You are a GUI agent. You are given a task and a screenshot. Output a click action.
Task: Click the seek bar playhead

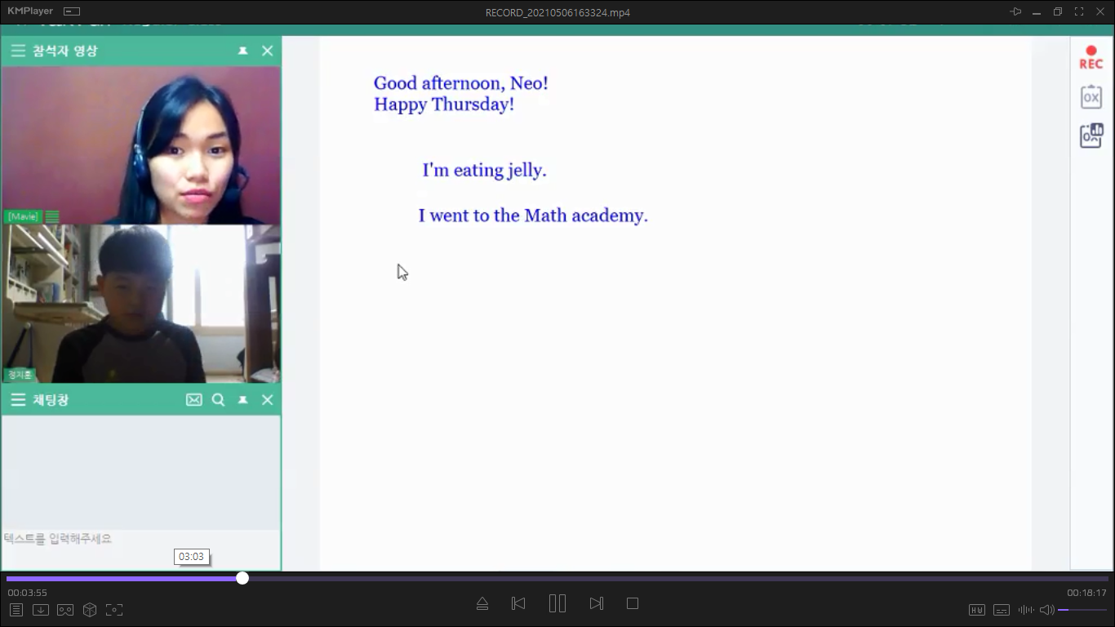point(242,578)
